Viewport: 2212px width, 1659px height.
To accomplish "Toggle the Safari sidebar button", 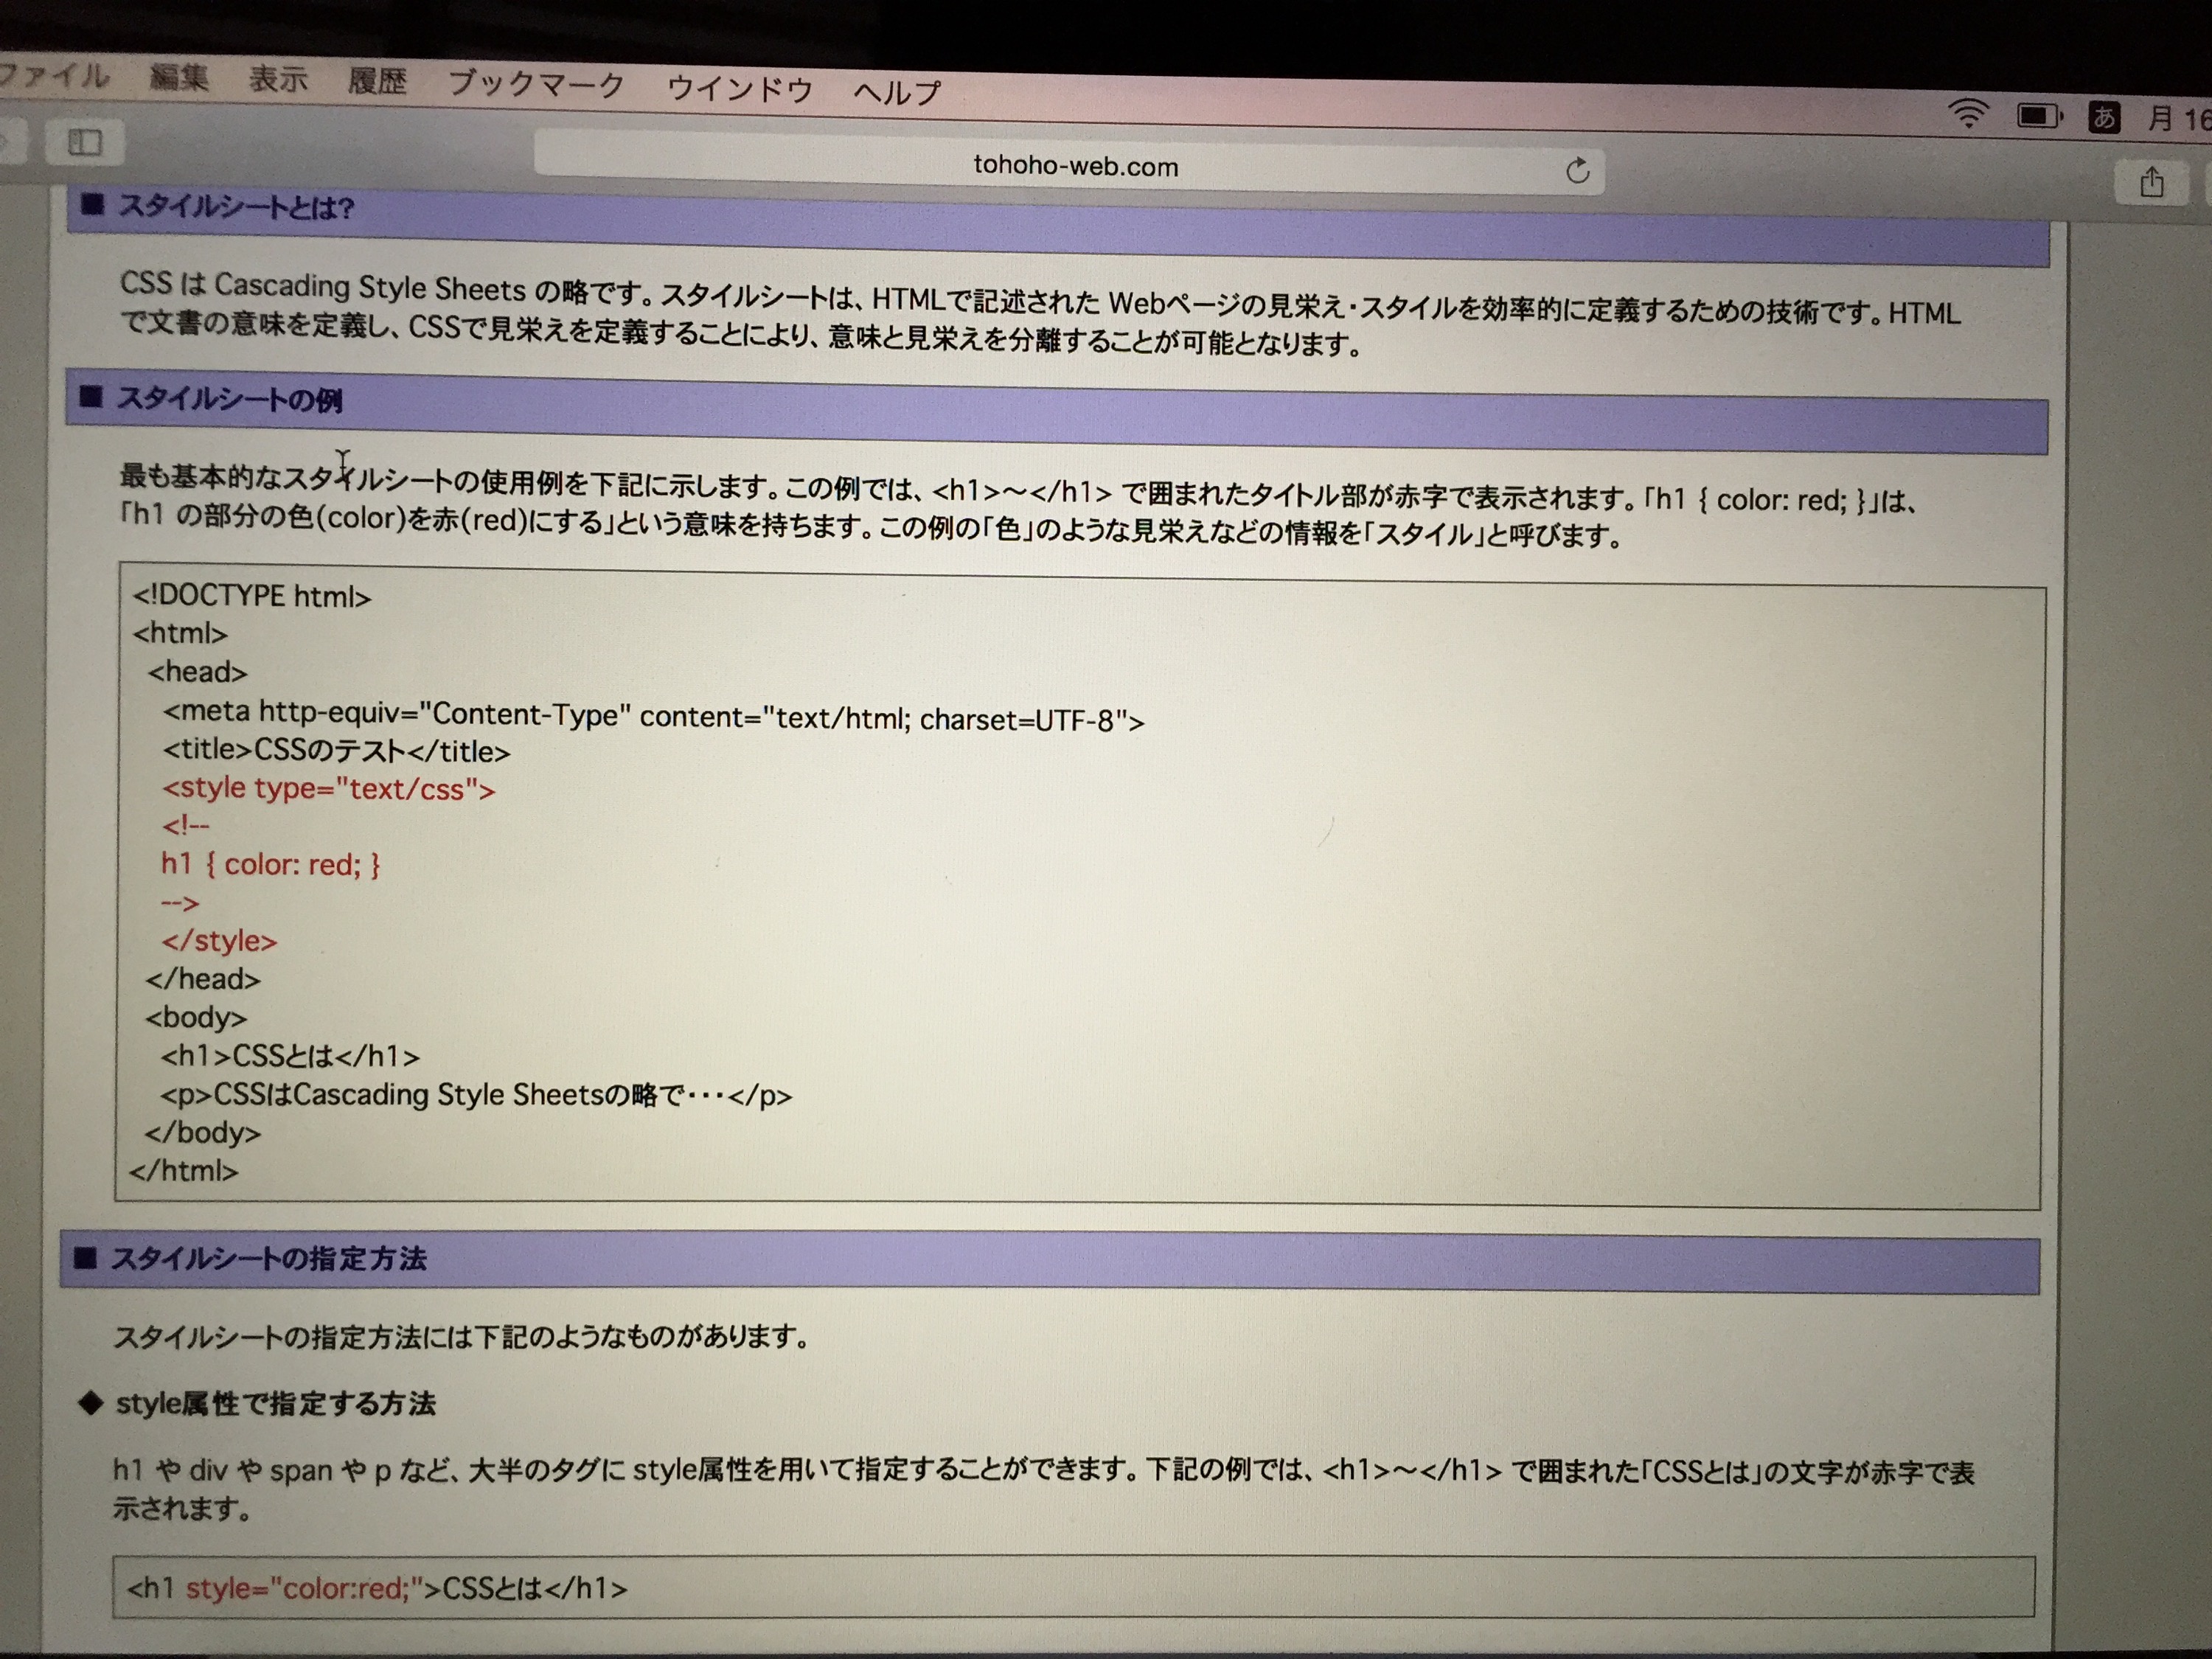I will (85, 143).
